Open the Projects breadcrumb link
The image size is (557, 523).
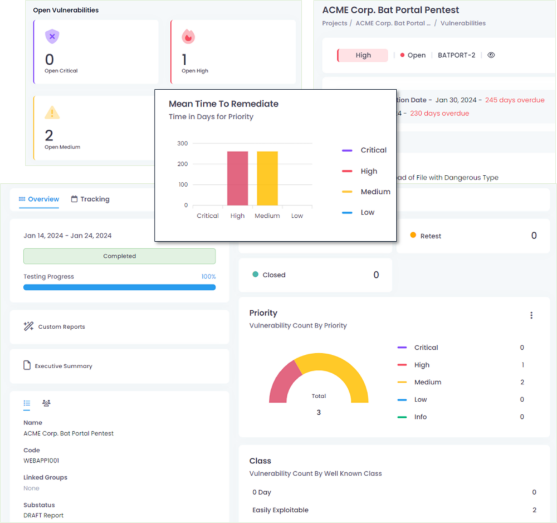point(334,23)
